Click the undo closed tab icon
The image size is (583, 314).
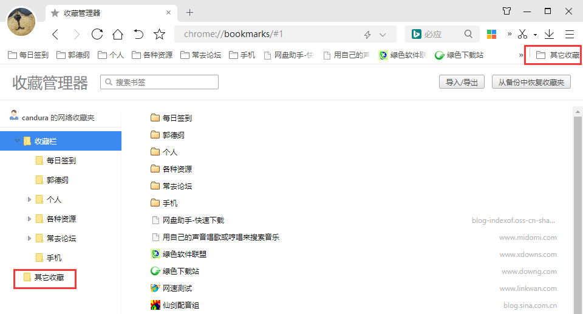coord(138,34)
